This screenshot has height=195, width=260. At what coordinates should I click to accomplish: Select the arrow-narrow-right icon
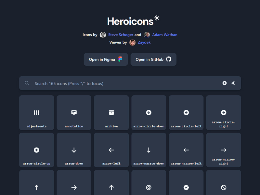[x=223, y=150]
